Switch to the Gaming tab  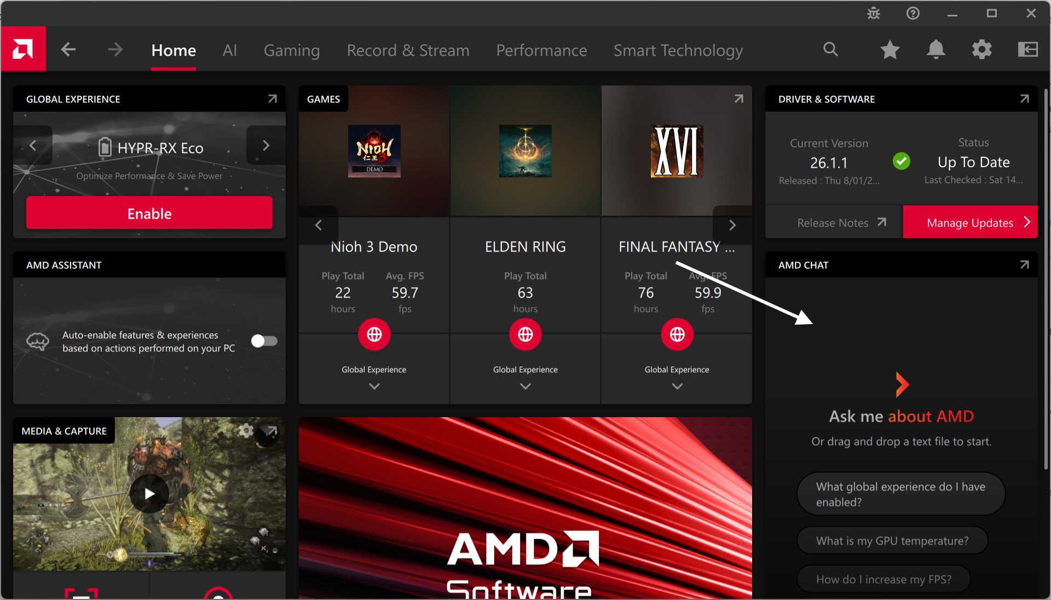coord(291,50)
